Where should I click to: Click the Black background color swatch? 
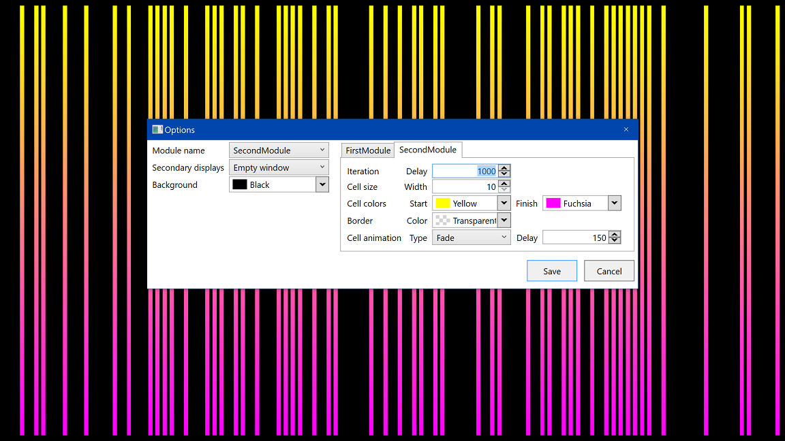point(240,184)
